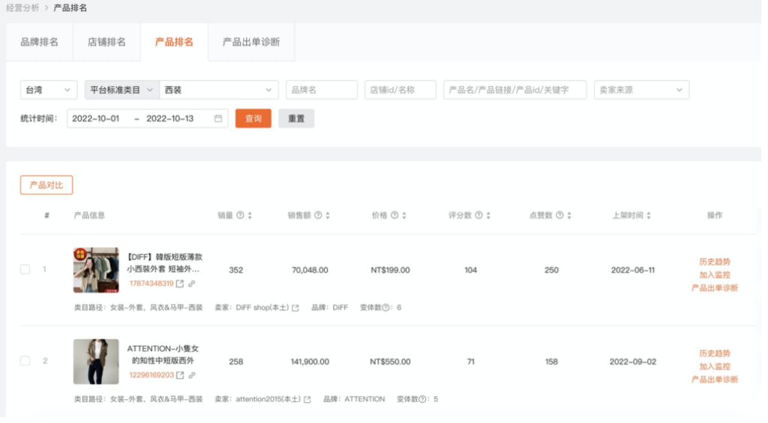768x423 pixels.
Task: Click 加入监控 for the DIFF product
Action: pyautogui.click(x=715, y=276)
